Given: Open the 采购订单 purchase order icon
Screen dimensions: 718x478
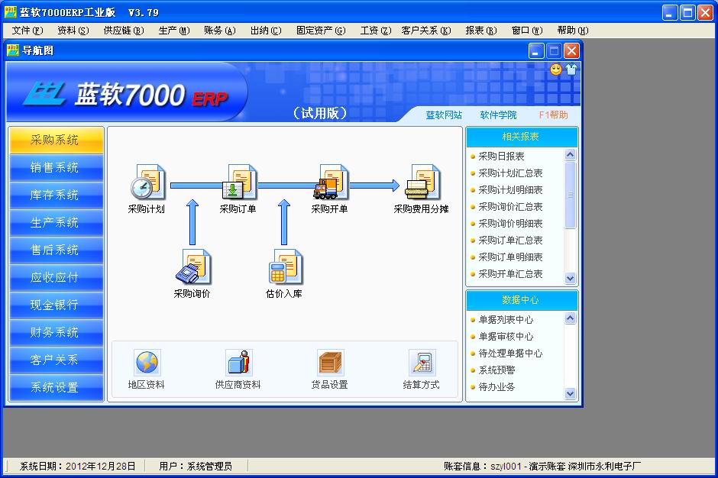Looking at the screenshot, I should point(238,183).
